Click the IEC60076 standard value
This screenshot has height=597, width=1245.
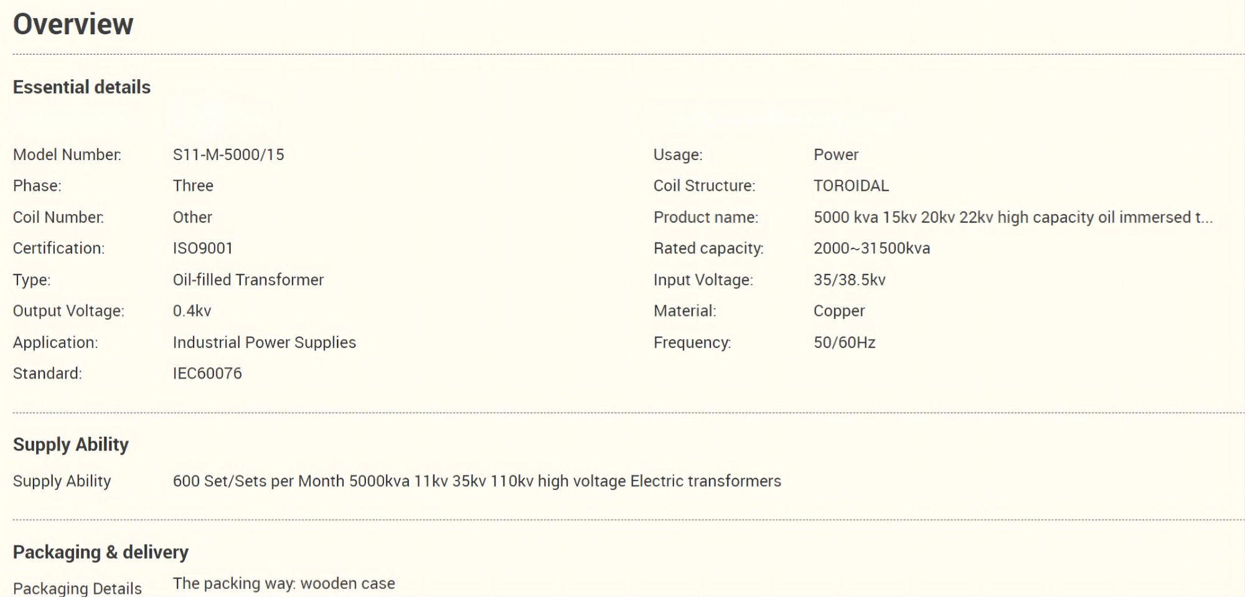click(207, 374)
